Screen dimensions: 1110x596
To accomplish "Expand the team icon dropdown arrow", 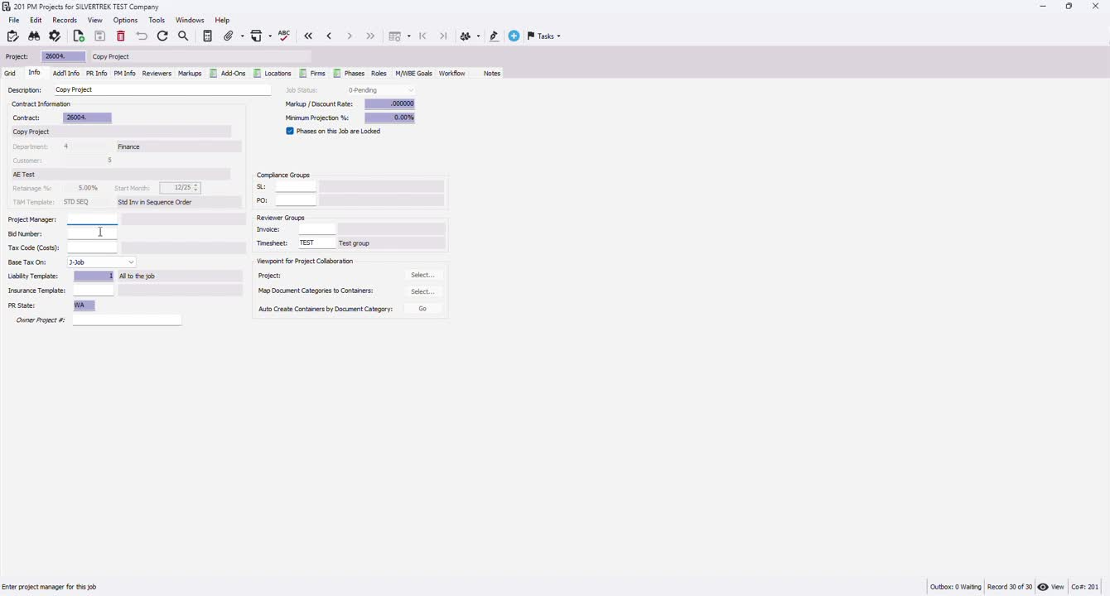I will coord(478,36).
